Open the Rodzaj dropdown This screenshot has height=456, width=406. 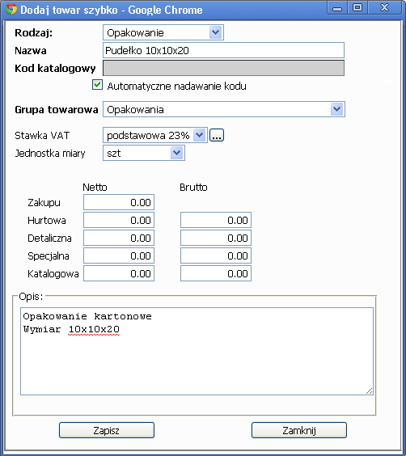(x=163, y=32)
